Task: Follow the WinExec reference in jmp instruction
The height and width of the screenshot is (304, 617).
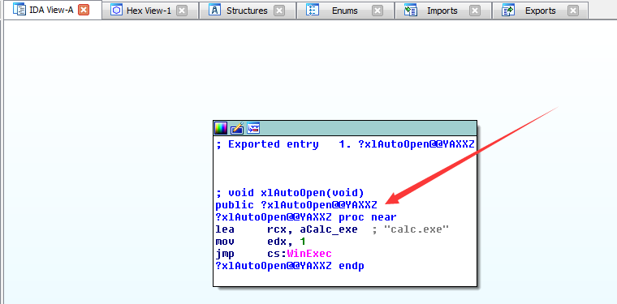Action: pyautogui.click(x=309, y=253)
